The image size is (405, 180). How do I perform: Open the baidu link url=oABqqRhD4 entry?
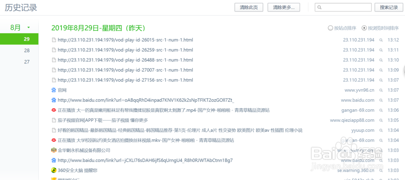[146, 100]
